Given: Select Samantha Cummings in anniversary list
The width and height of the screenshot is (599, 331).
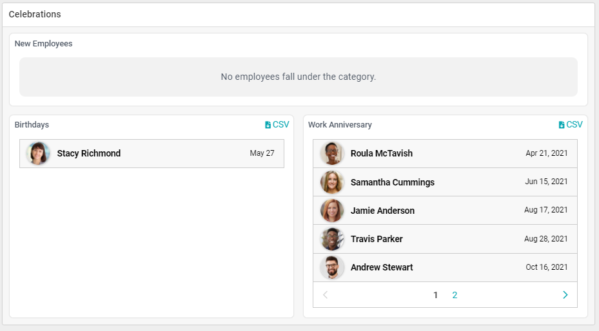Looking at the screenshot, I should (393, 182).
